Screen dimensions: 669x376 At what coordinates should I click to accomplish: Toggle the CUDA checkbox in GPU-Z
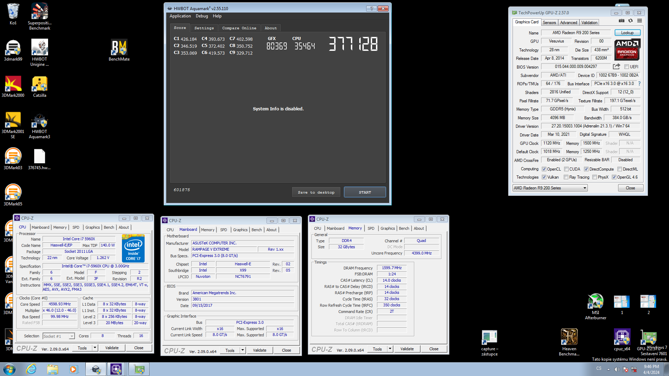click(566, 169)
